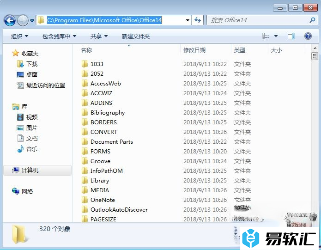Toggle the preview pane icon
The height and width of the screenshot is (250, 321).
(291, 36)
